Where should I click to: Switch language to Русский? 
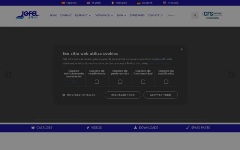tap(173, 3)
